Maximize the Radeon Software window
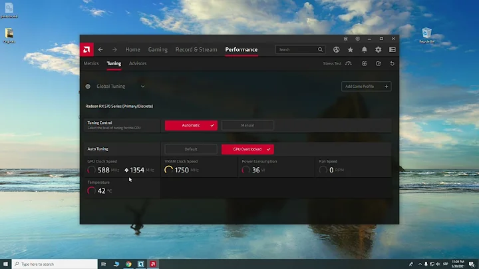Image resolution: width=479 pixels, height=269 pixels. 381,39
